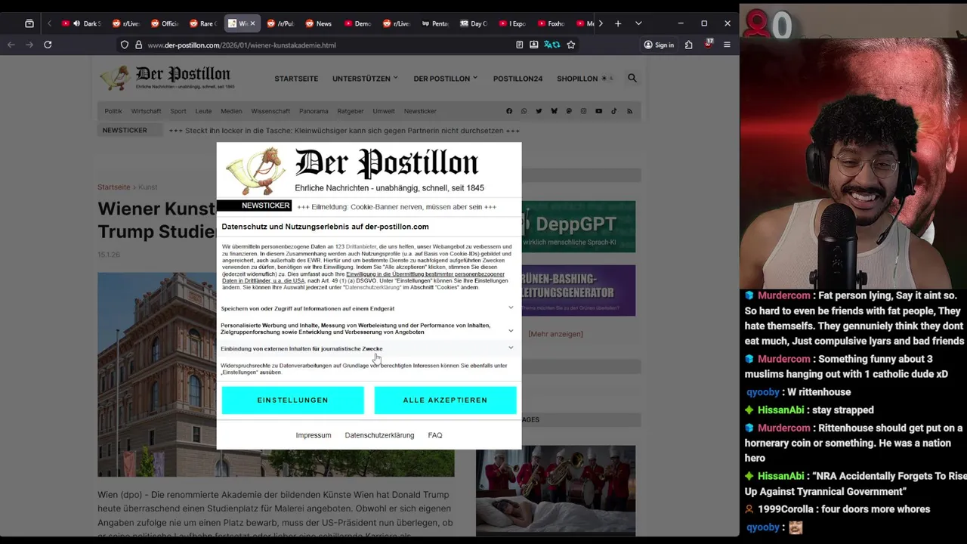Viewport: 967px width, 544px height.
Task: Open the Mastodon social icon
Action: [x=569, y=111]
